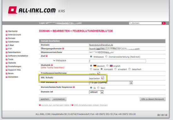Click red bullet icon beside Datenbanken
The image size is (173, 120).
(7, 52)
